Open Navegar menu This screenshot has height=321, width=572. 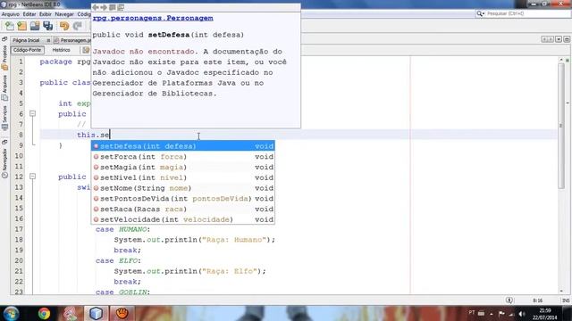click(x=64, y=14)
